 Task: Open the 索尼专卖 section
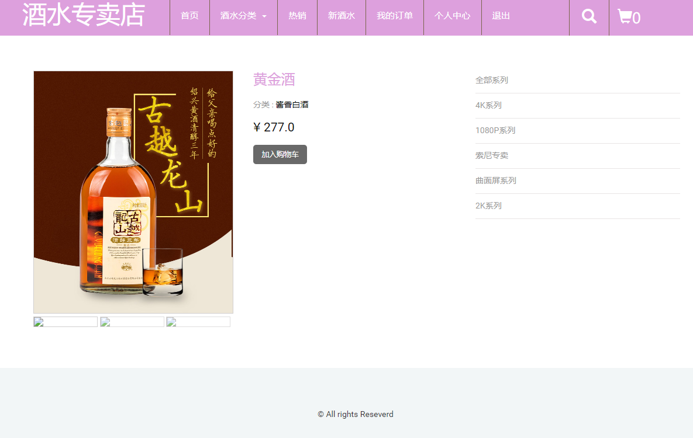[x=492, y=155]
